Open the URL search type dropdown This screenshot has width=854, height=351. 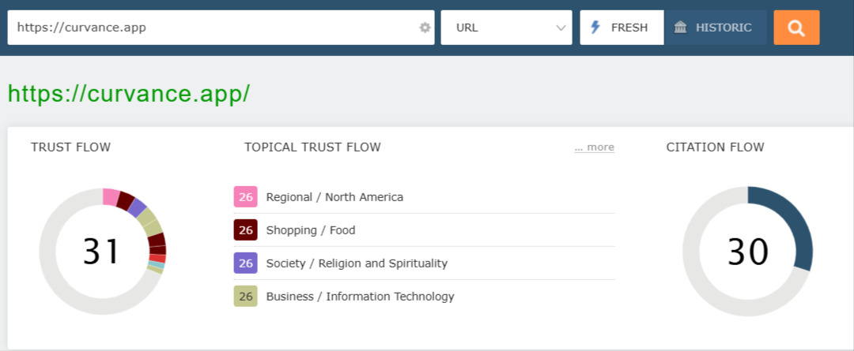506,28
